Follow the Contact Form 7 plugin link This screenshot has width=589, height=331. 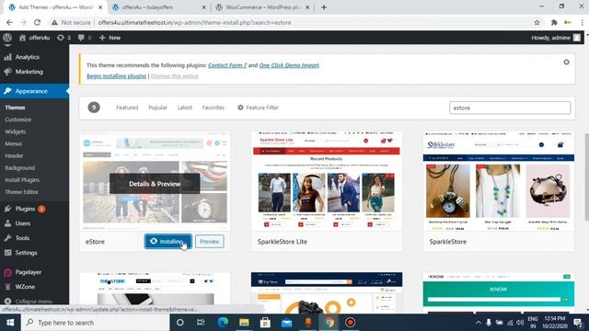[227, 65]
